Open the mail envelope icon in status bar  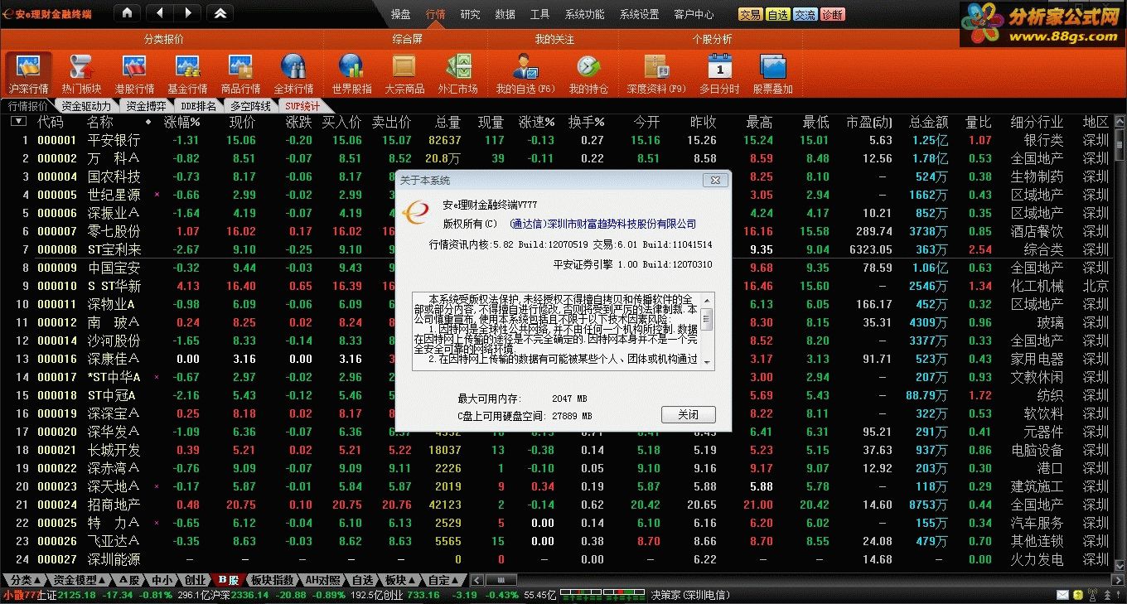point(1063,595)
